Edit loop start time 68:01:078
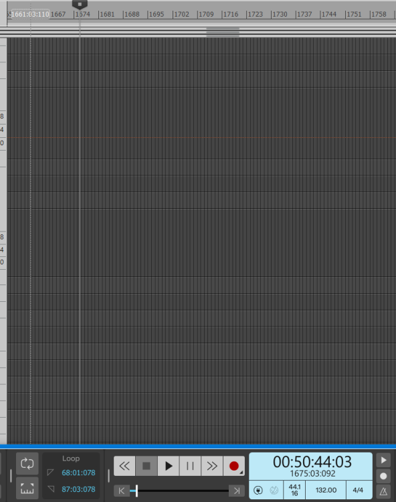Image resolution: width=396 pixels, height=502 pixels. click(x=78, y=473)
